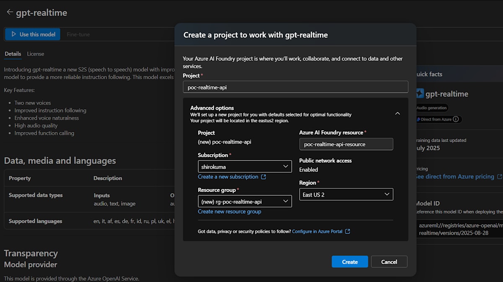Open external link icon beside Create a new subscription
503x282 pixels.
[x=263, y=177]
